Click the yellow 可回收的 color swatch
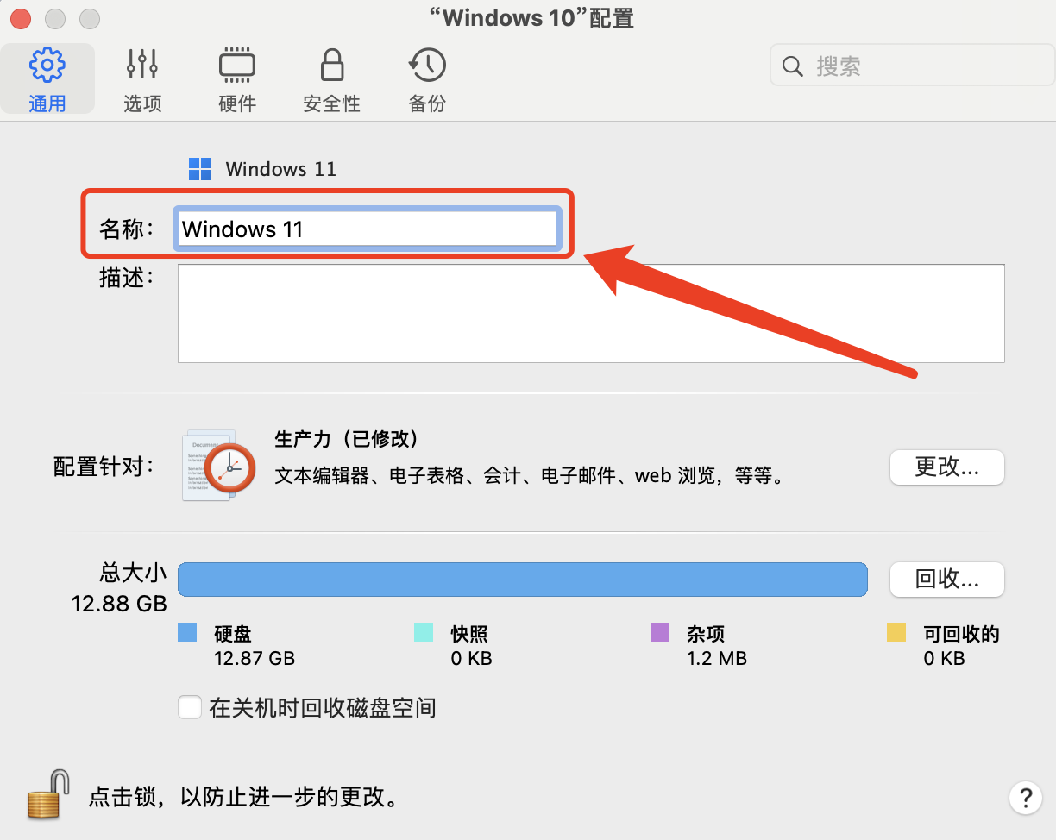Image resolution: width=1056 pixels, height=840 pixels. tap(896, 632)
